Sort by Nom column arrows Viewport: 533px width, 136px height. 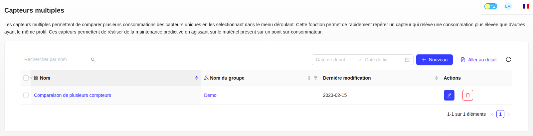tap(197, 78)
